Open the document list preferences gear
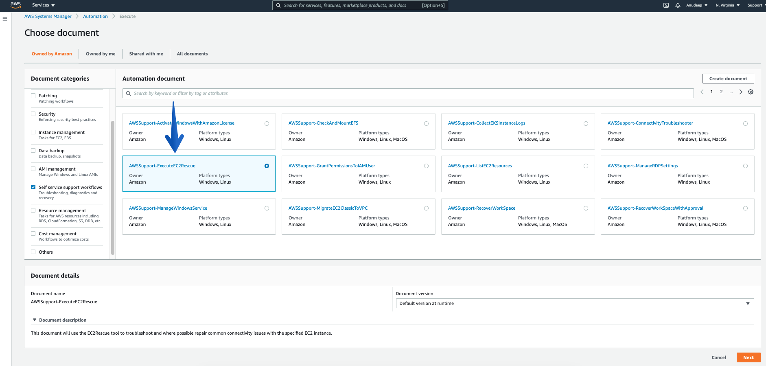The image size is (766, 366). click(751, 92)
